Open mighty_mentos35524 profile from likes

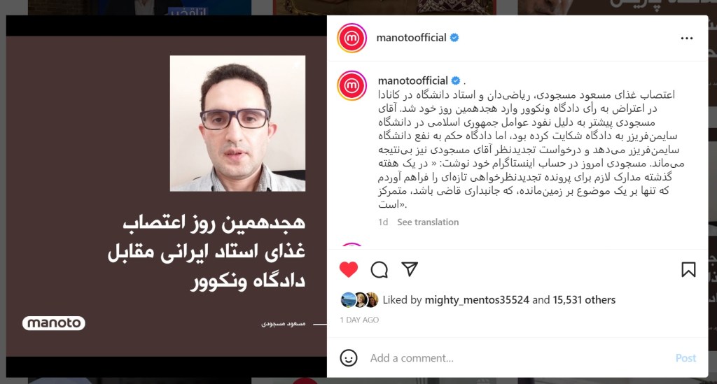(x=477, y=300)
